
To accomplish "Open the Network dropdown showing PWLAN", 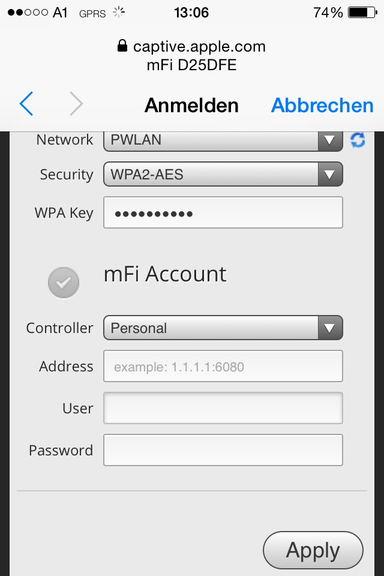I will point(223,140).
